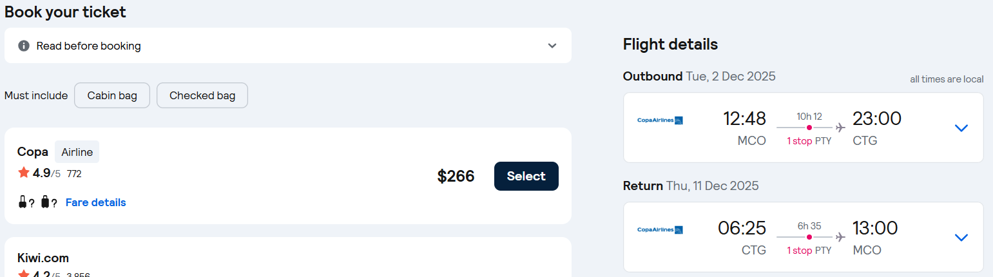The width and height of the screenshot is (993, 277).
Task: Expand the Outbound flight details chevron
Action: pyautogui.click(x=961, y=128)
